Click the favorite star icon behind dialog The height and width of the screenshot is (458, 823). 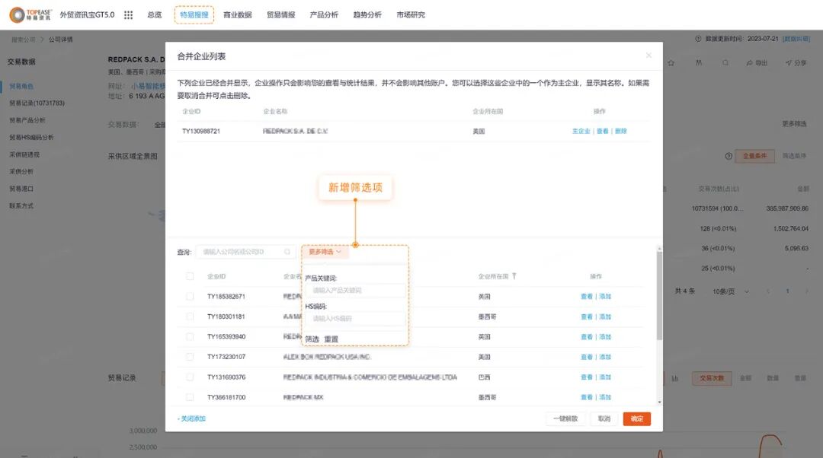point(671,63)
